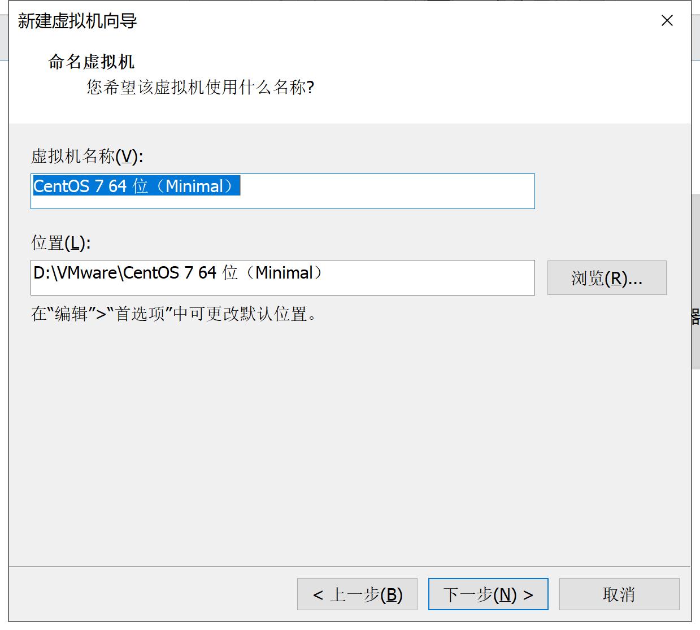This screenshot has height=630, width=700.
Task: Close the 新建虚拟机向导 dialog
Action: (667, 20)
